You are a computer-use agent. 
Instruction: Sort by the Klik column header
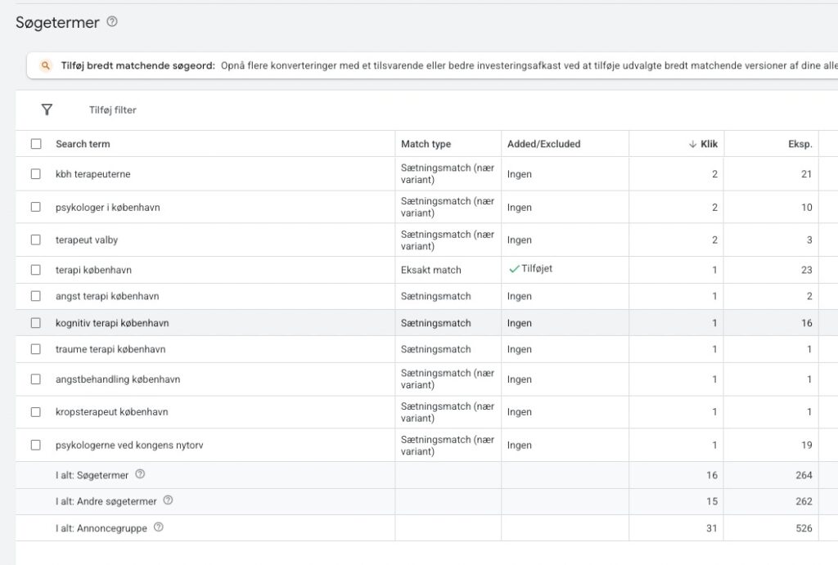pyautogui.click(x=710, y=144)
